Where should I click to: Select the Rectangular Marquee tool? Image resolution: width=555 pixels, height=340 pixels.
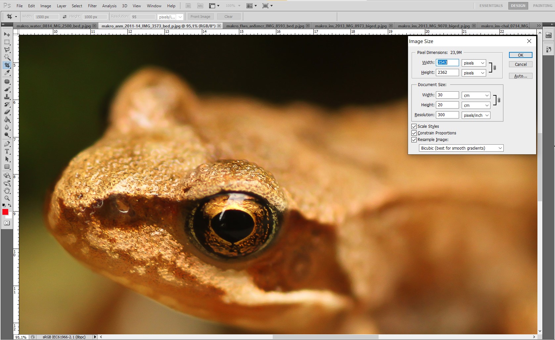pos(7,42)
